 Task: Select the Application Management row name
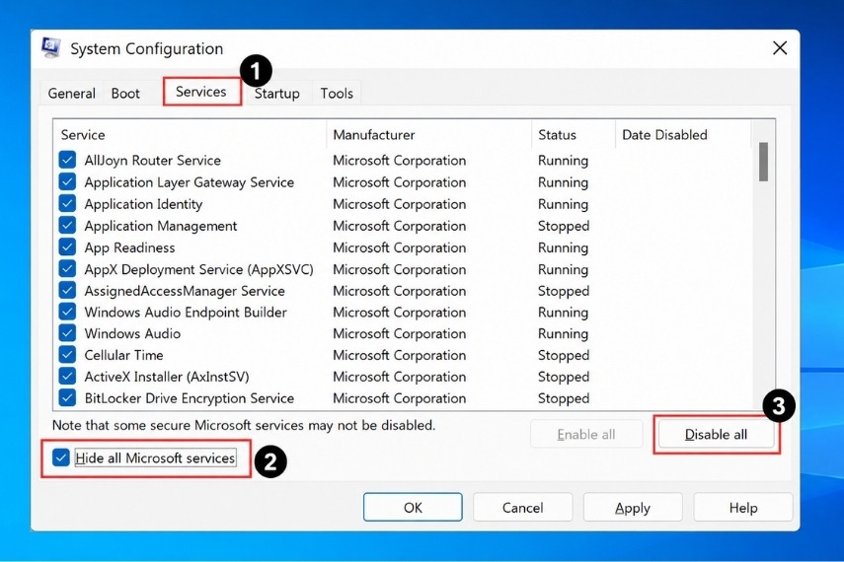point(160,226)
